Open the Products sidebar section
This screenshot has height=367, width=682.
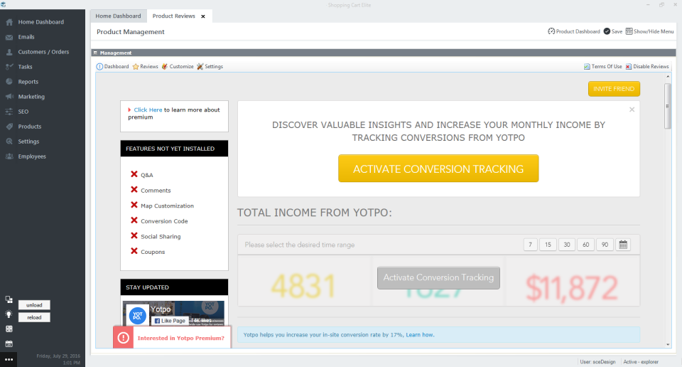pos(30,127)
